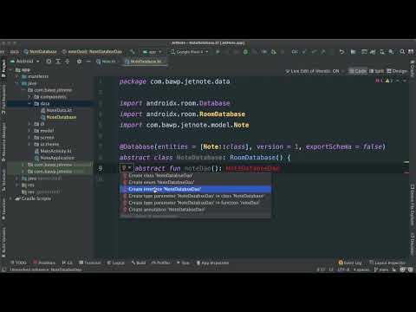Select the screen package in project tree
This screenshot has height=312, width=416.
click(44, 138)
